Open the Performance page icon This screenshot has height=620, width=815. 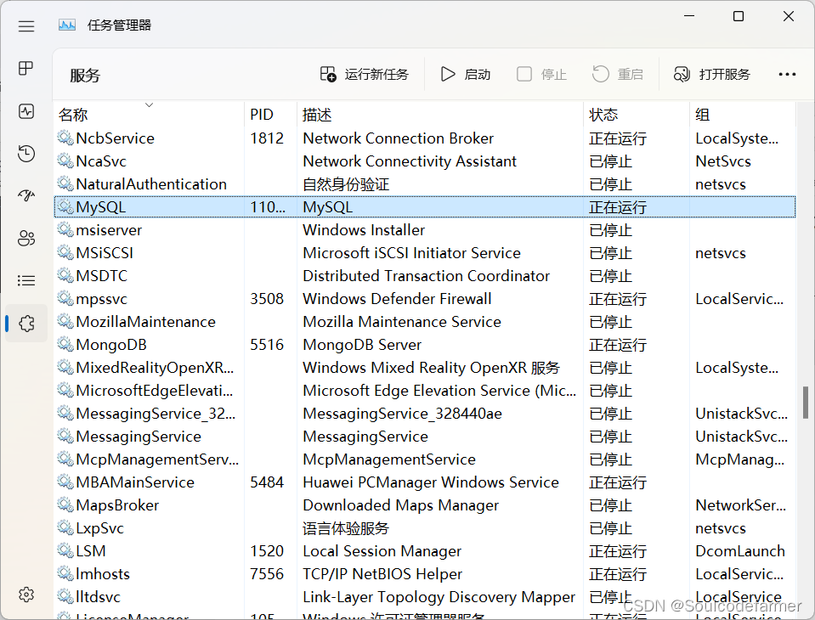click(26, 111)
